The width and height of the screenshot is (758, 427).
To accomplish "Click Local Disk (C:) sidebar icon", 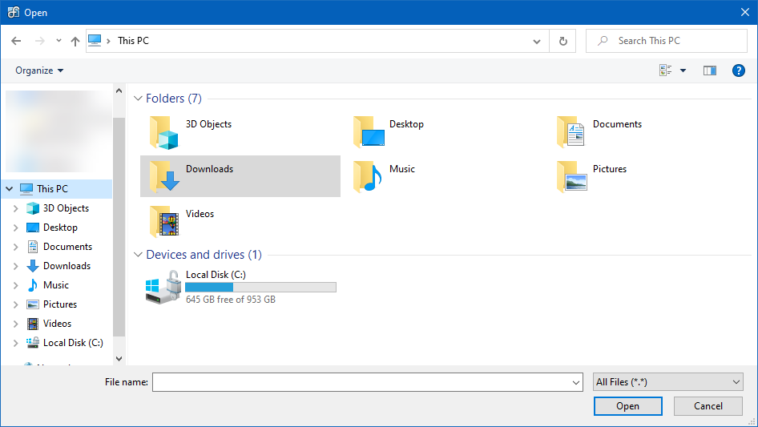I will [33, 343].
